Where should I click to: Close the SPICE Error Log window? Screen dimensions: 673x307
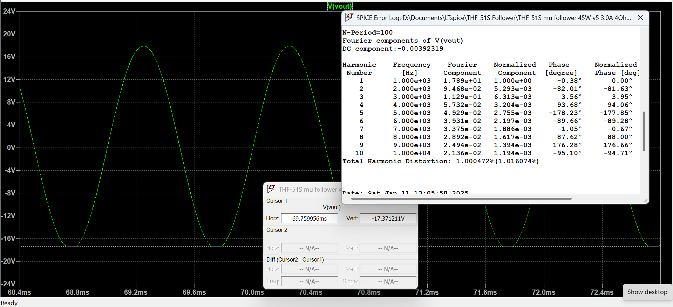640,18
